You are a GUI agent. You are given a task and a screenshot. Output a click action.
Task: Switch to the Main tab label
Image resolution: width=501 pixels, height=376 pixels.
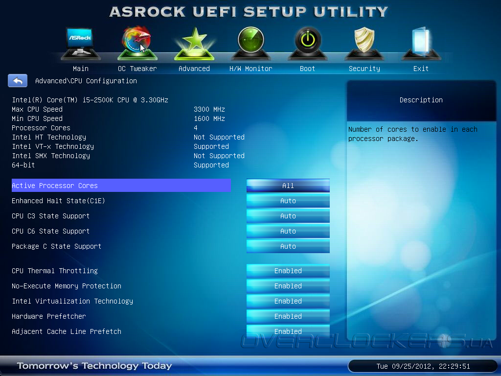click(x=81, y=69)
